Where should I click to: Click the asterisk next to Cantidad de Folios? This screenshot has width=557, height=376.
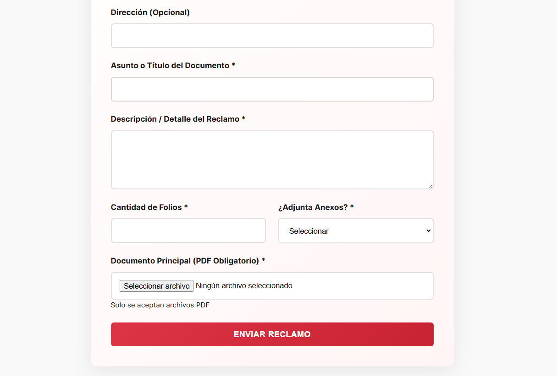pos(186,207)
